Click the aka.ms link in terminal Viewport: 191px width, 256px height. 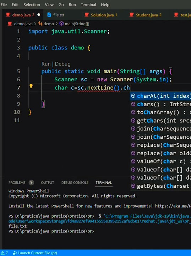tap(173, 206)
